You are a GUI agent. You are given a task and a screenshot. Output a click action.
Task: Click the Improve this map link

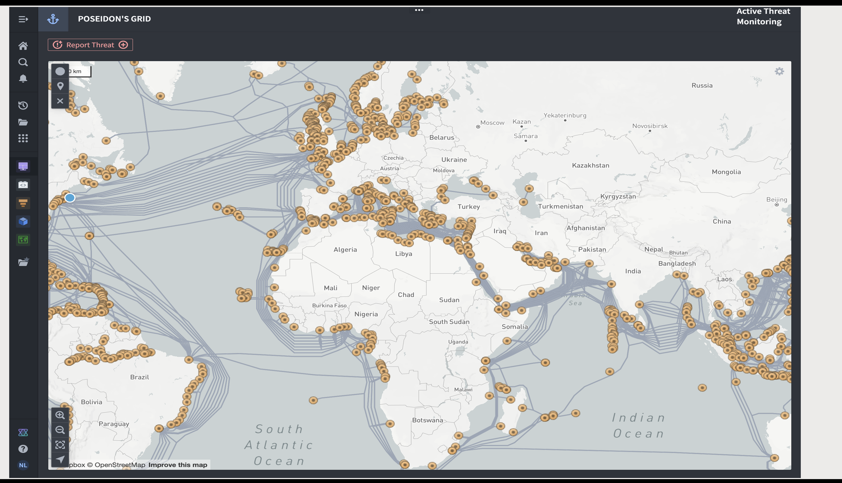pos(178,465)
